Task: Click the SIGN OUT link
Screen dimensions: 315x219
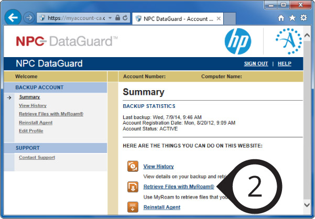Action: pyautogui.click(x=256, y=64)
